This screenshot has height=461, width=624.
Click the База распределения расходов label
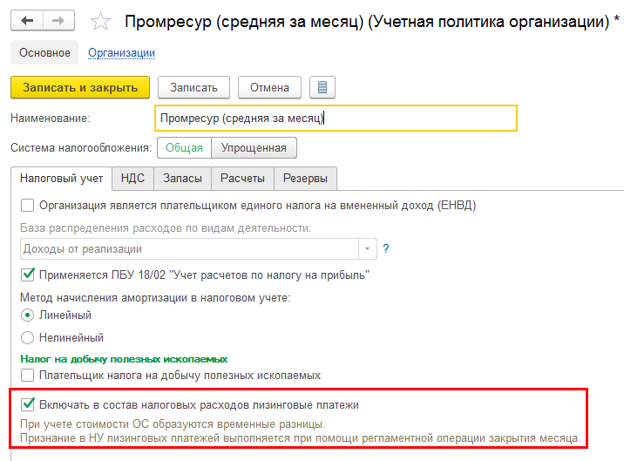tap(166, 228)
